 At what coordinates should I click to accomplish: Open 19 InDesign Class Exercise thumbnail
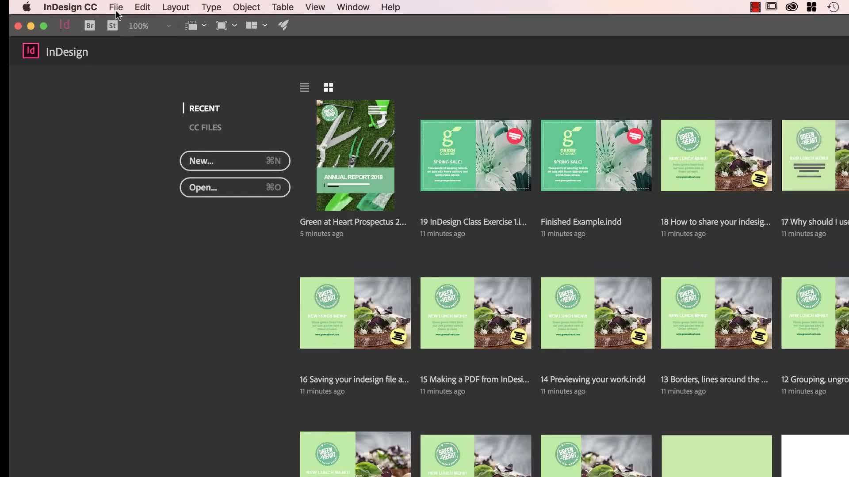[476, 155]
